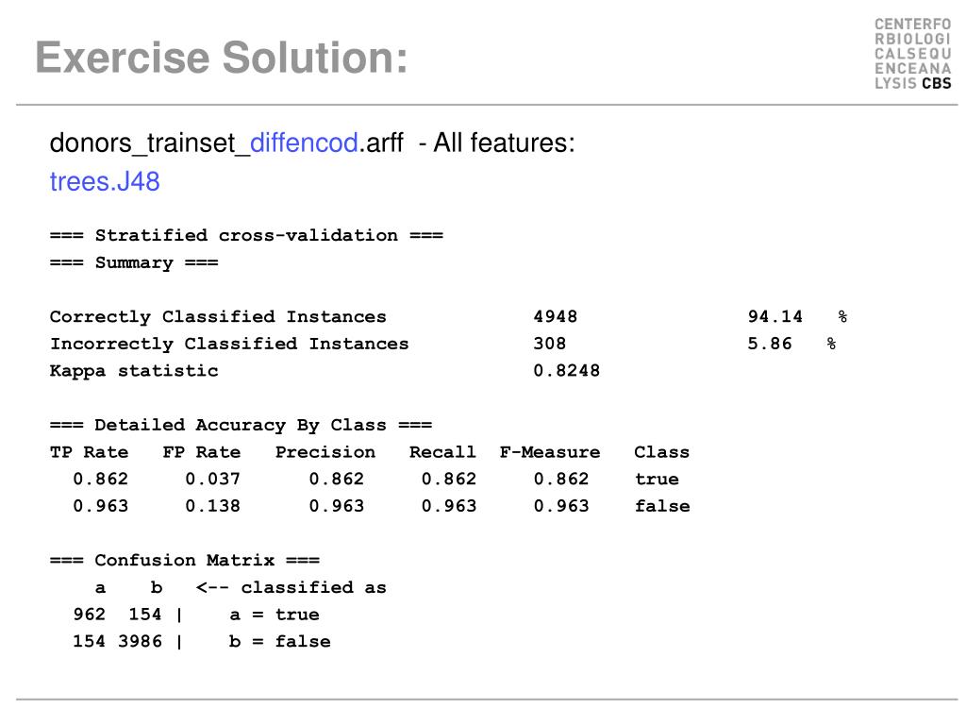Screen dimensions: 966x725
Task: Click the 'donors_trainset_' filename text
Action: tap(150, 143)
